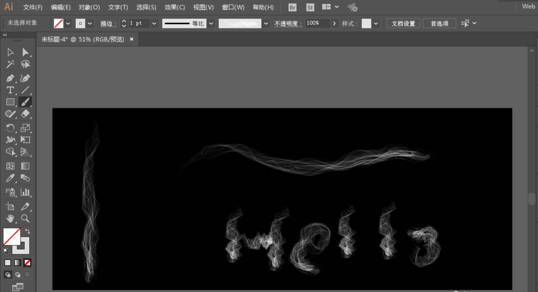Select the Curvature tool
The height and width of the screenshot is (292, 538).
(x=25, y=78)
